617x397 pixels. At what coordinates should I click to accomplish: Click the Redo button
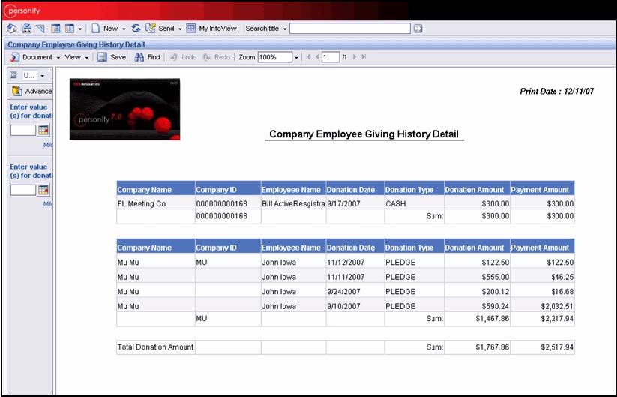click(217, 57)
